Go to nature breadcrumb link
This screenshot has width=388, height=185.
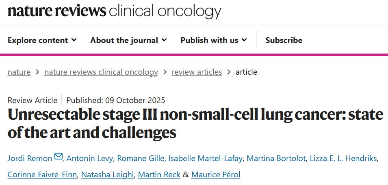pos(19,72)
